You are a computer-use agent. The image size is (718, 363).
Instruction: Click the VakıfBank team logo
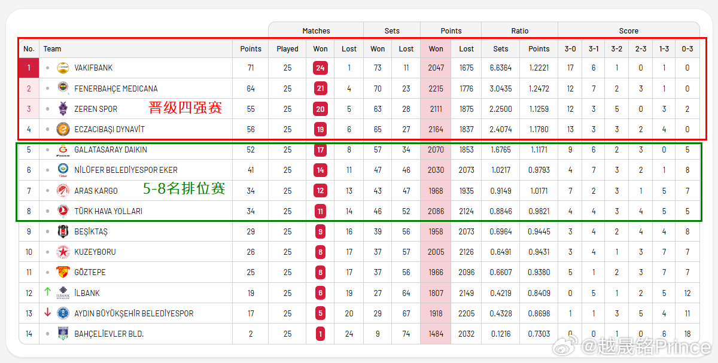point(63,68)
